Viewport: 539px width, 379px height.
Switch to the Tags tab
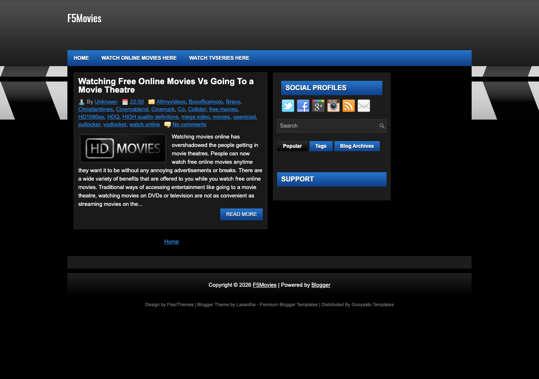[x=320, y=146]
